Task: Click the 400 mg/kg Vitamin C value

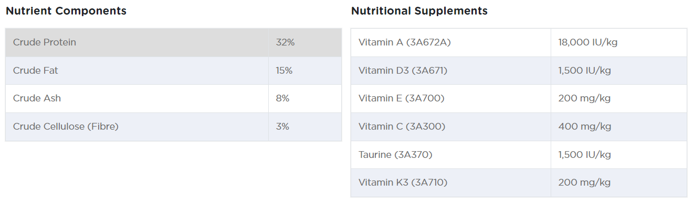Action: point(585,127)
